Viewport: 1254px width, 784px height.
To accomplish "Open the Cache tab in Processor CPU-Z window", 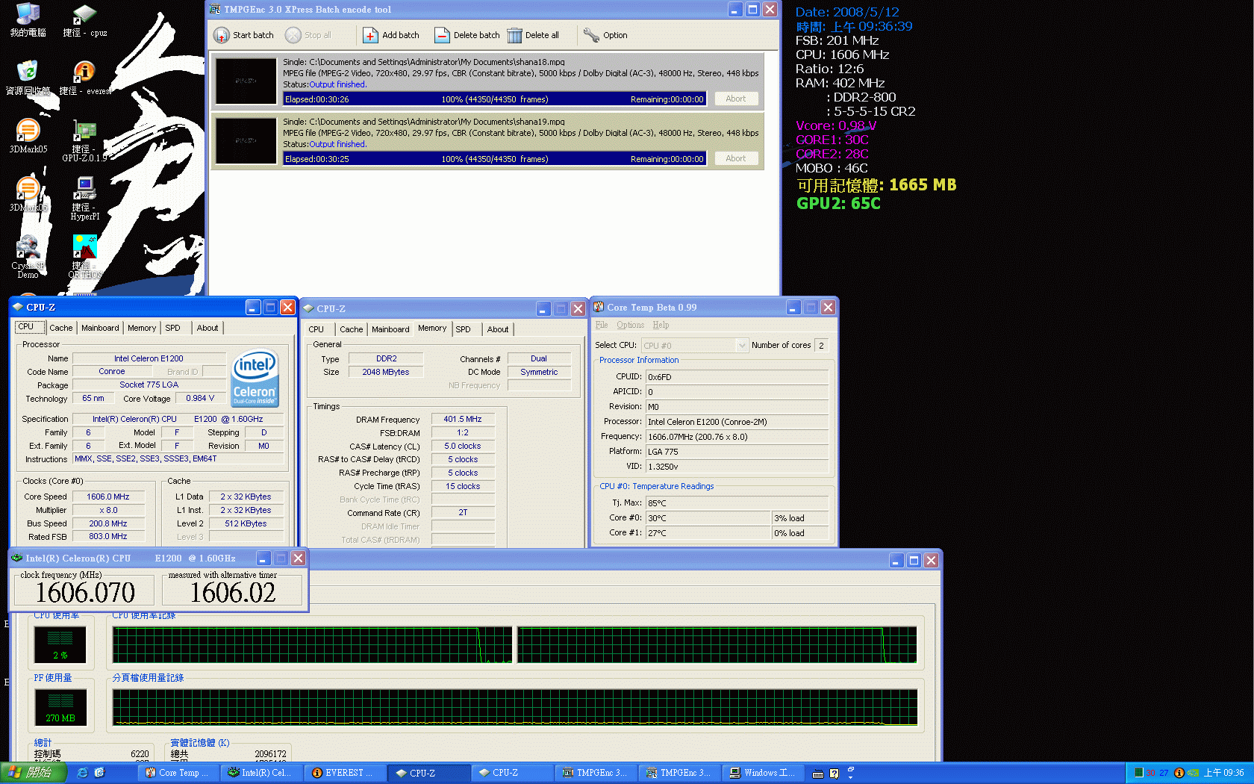I will click(61, 328).
